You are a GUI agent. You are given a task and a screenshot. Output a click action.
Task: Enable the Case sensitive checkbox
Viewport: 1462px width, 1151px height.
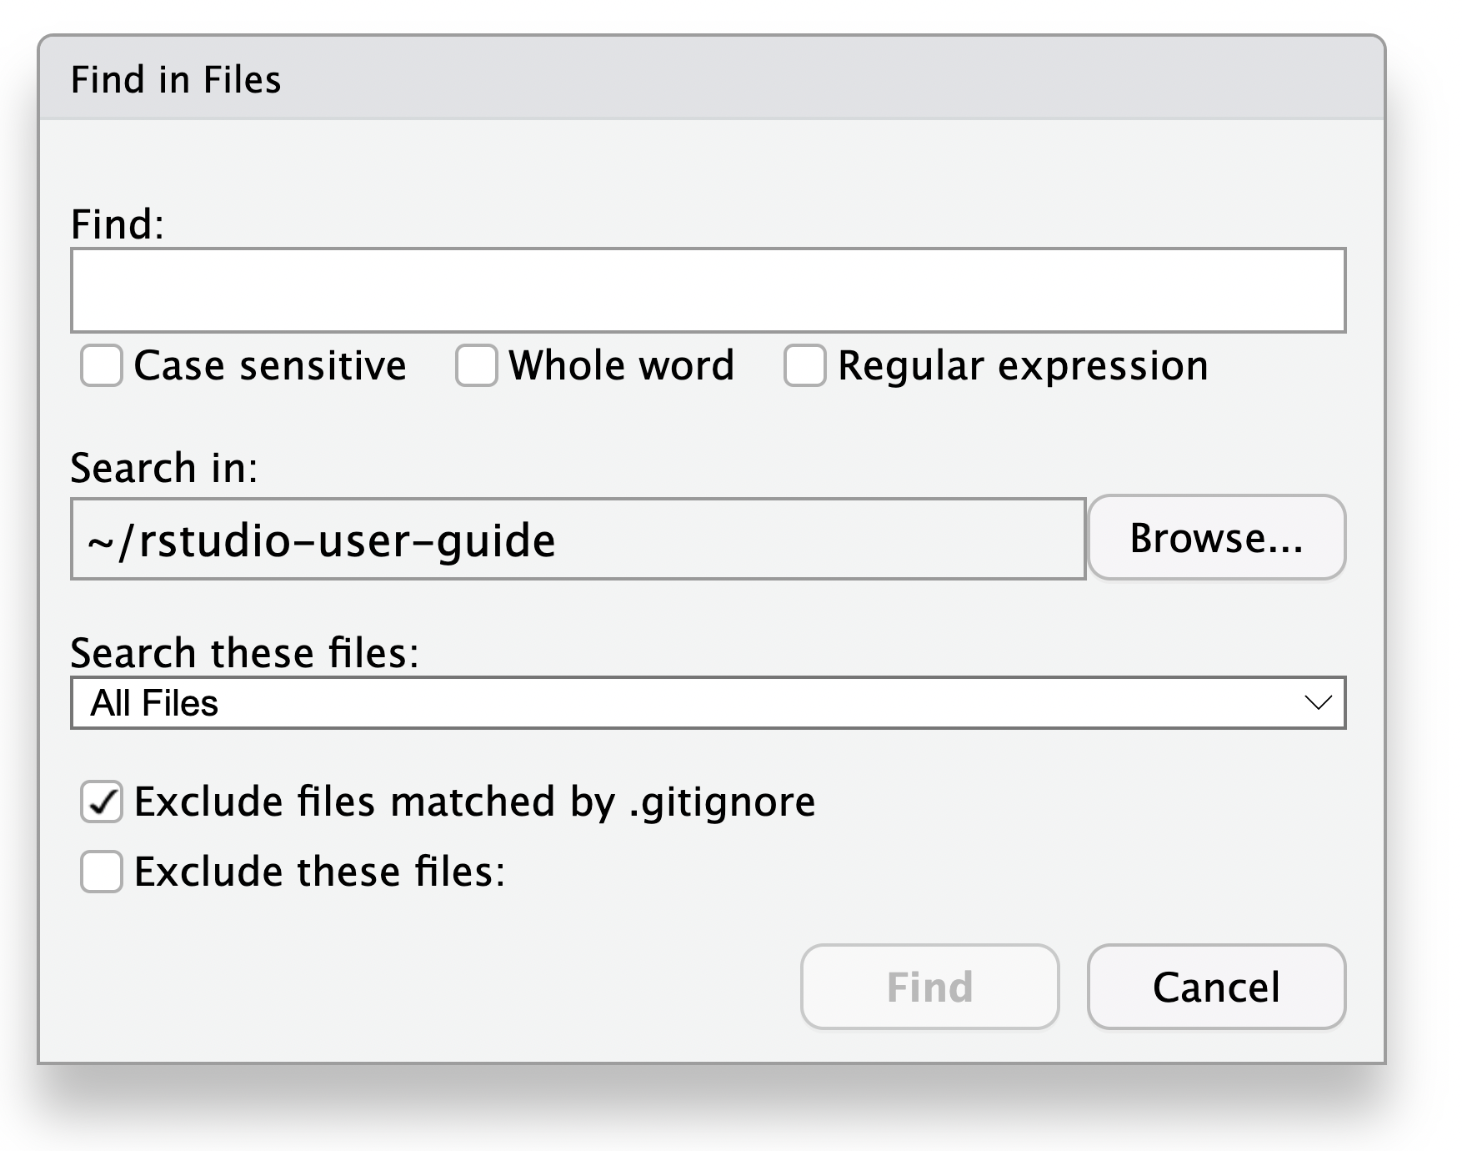click(102, 366)
